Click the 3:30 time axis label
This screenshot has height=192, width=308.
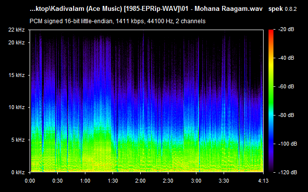pos(224,181)
